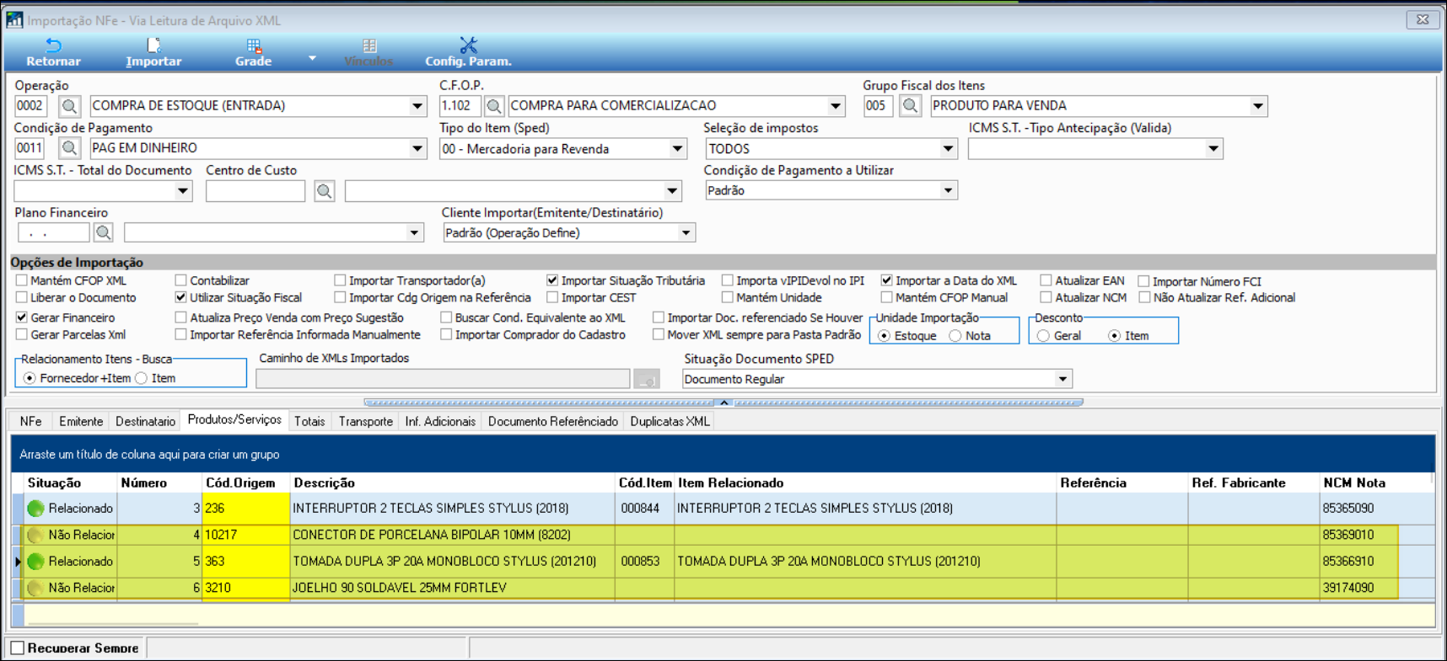
Task: Open the Emitente tab
Action: pyautogui.click(x=81, y=421)
